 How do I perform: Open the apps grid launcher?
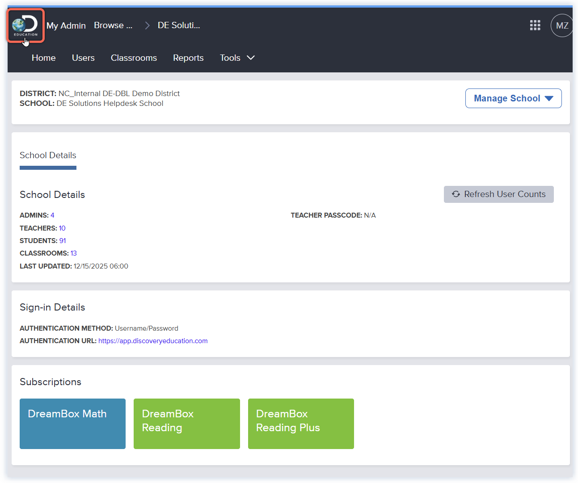click(535, 25)
